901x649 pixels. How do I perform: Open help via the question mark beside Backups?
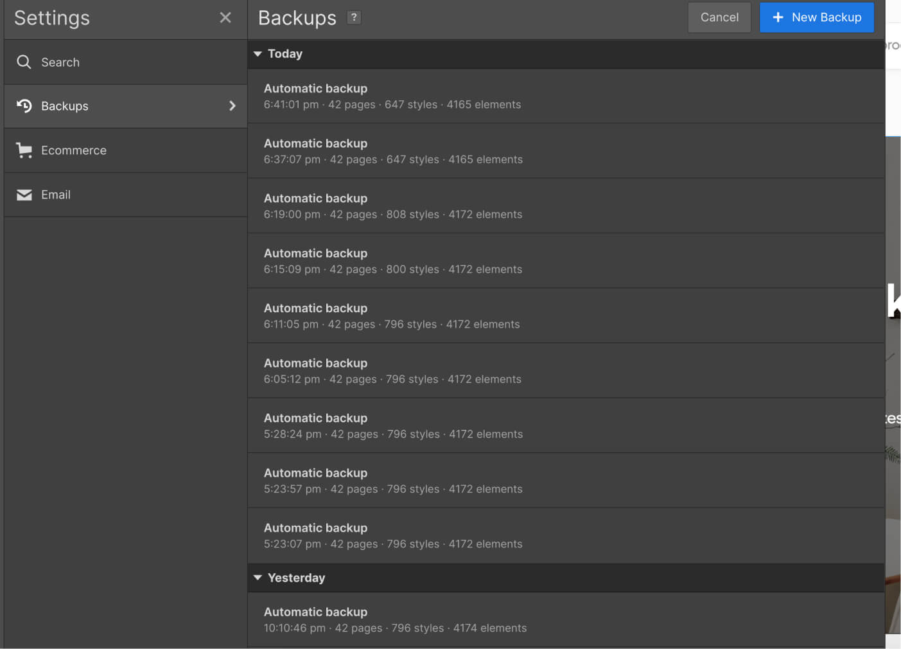[x=354, y=17]
